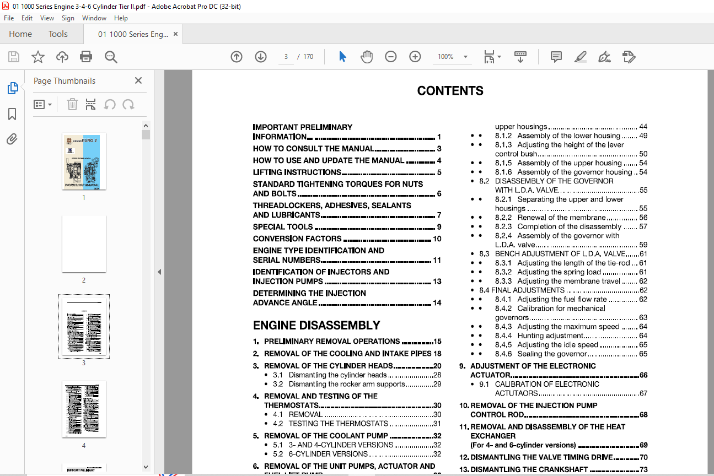Activate the Hand pan tool
The image size is (714, 476).
tap(367, 57)
